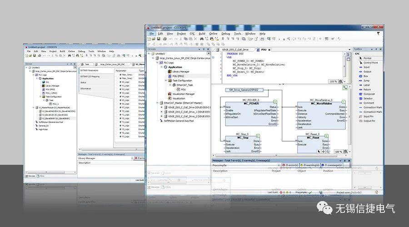Screen dimensions: 409x227
Task: Select SoftMotion General Axis Pool in front tree
Action: coord(177,121)
